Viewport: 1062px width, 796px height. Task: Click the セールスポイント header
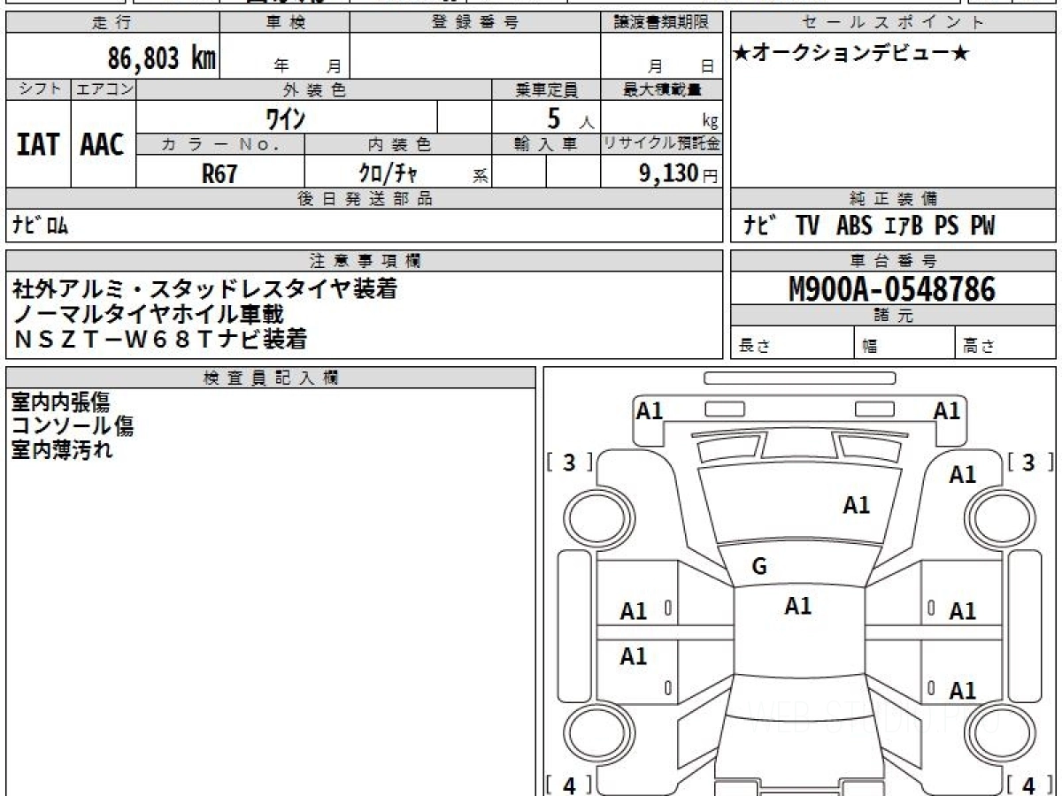pyautogui.click(x=893, y=23)
